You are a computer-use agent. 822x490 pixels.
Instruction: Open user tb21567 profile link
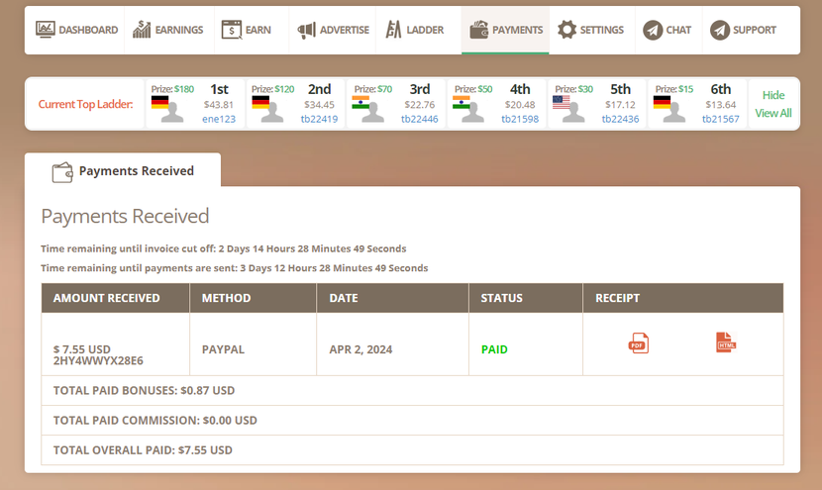(x=720, y=119)
